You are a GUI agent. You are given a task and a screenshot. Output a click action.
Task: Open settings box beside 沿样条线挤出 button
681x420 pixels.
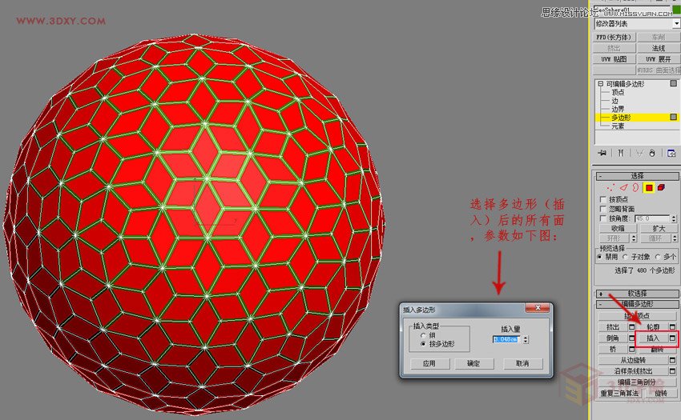click(x=673, y=371)
